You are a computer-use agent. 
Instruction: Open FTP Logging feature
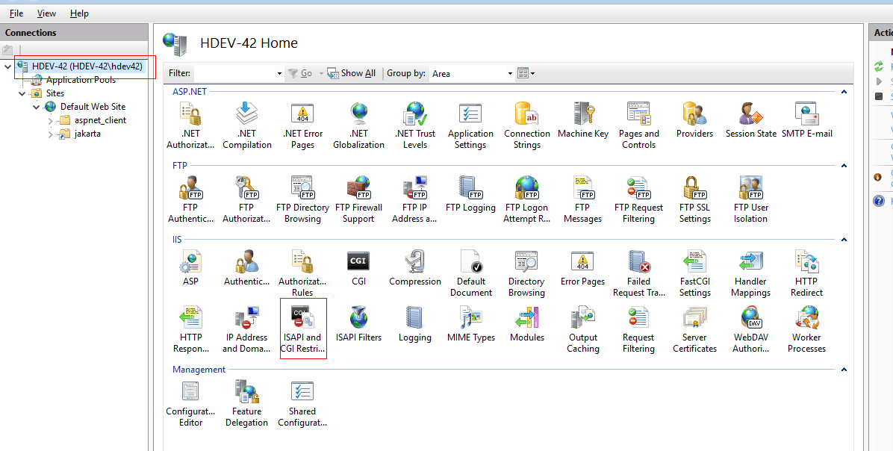coord(470,194)
